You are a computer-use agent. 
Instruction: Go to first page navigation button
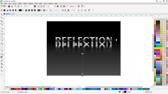point(7,87)
